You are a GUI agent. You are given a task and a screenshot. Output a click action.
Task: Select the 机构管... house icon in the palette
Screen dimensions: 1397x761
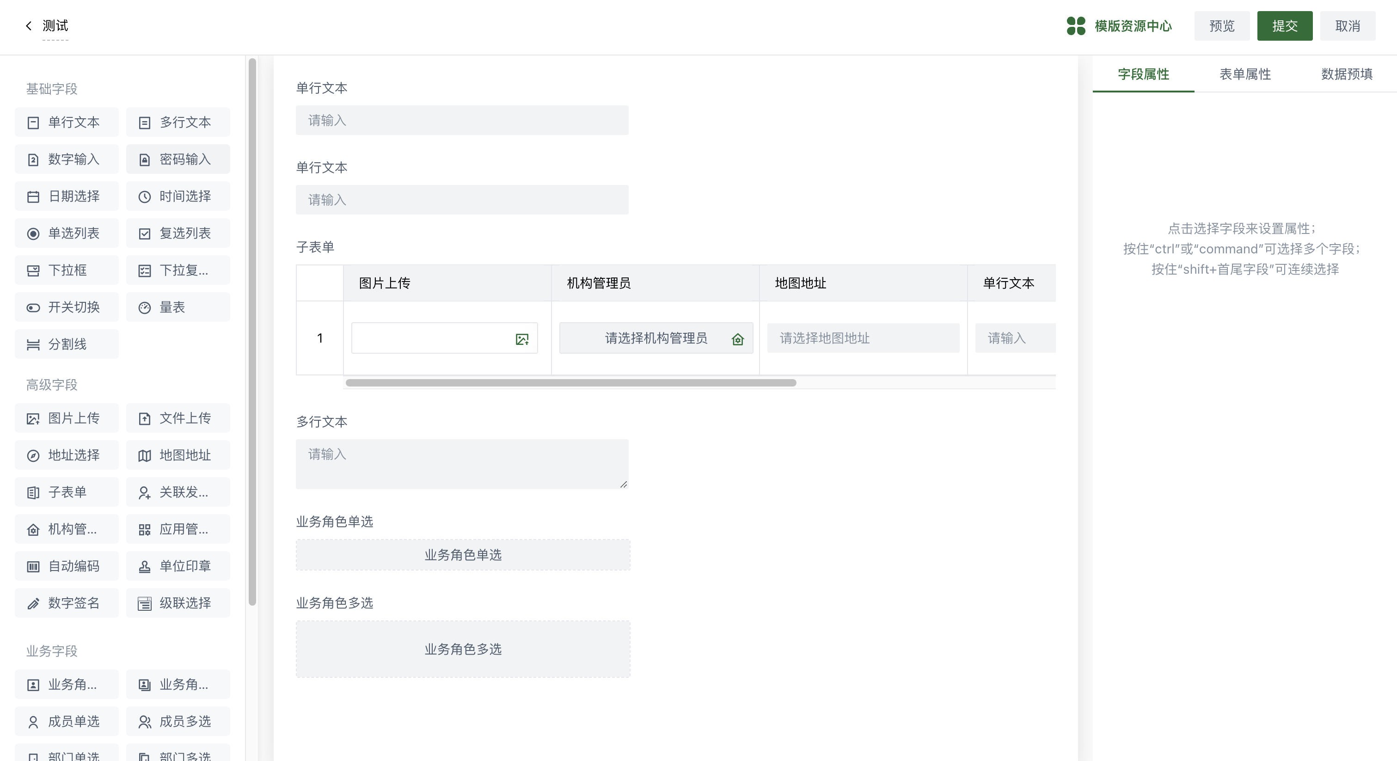coord(33,529)
